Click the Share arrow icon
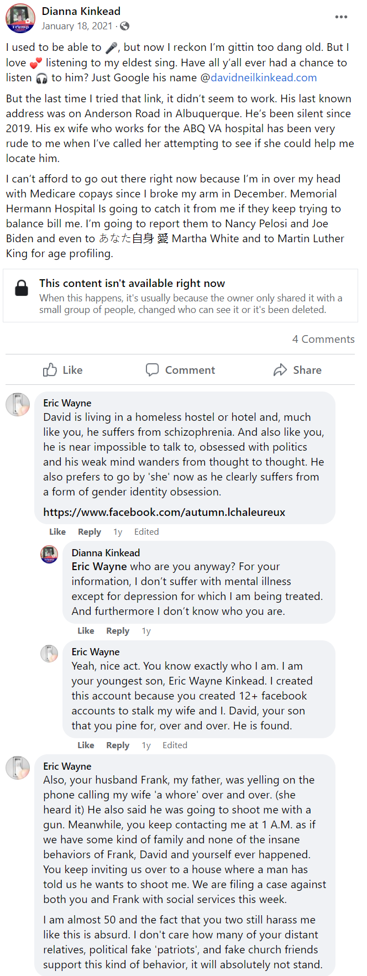Screen dimensions: 367x976 pos(280,370)
